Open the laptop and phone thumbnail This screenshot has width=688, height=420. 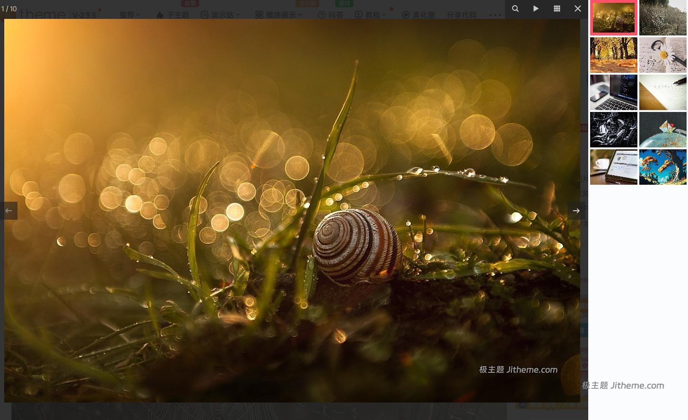pos(614,93)
